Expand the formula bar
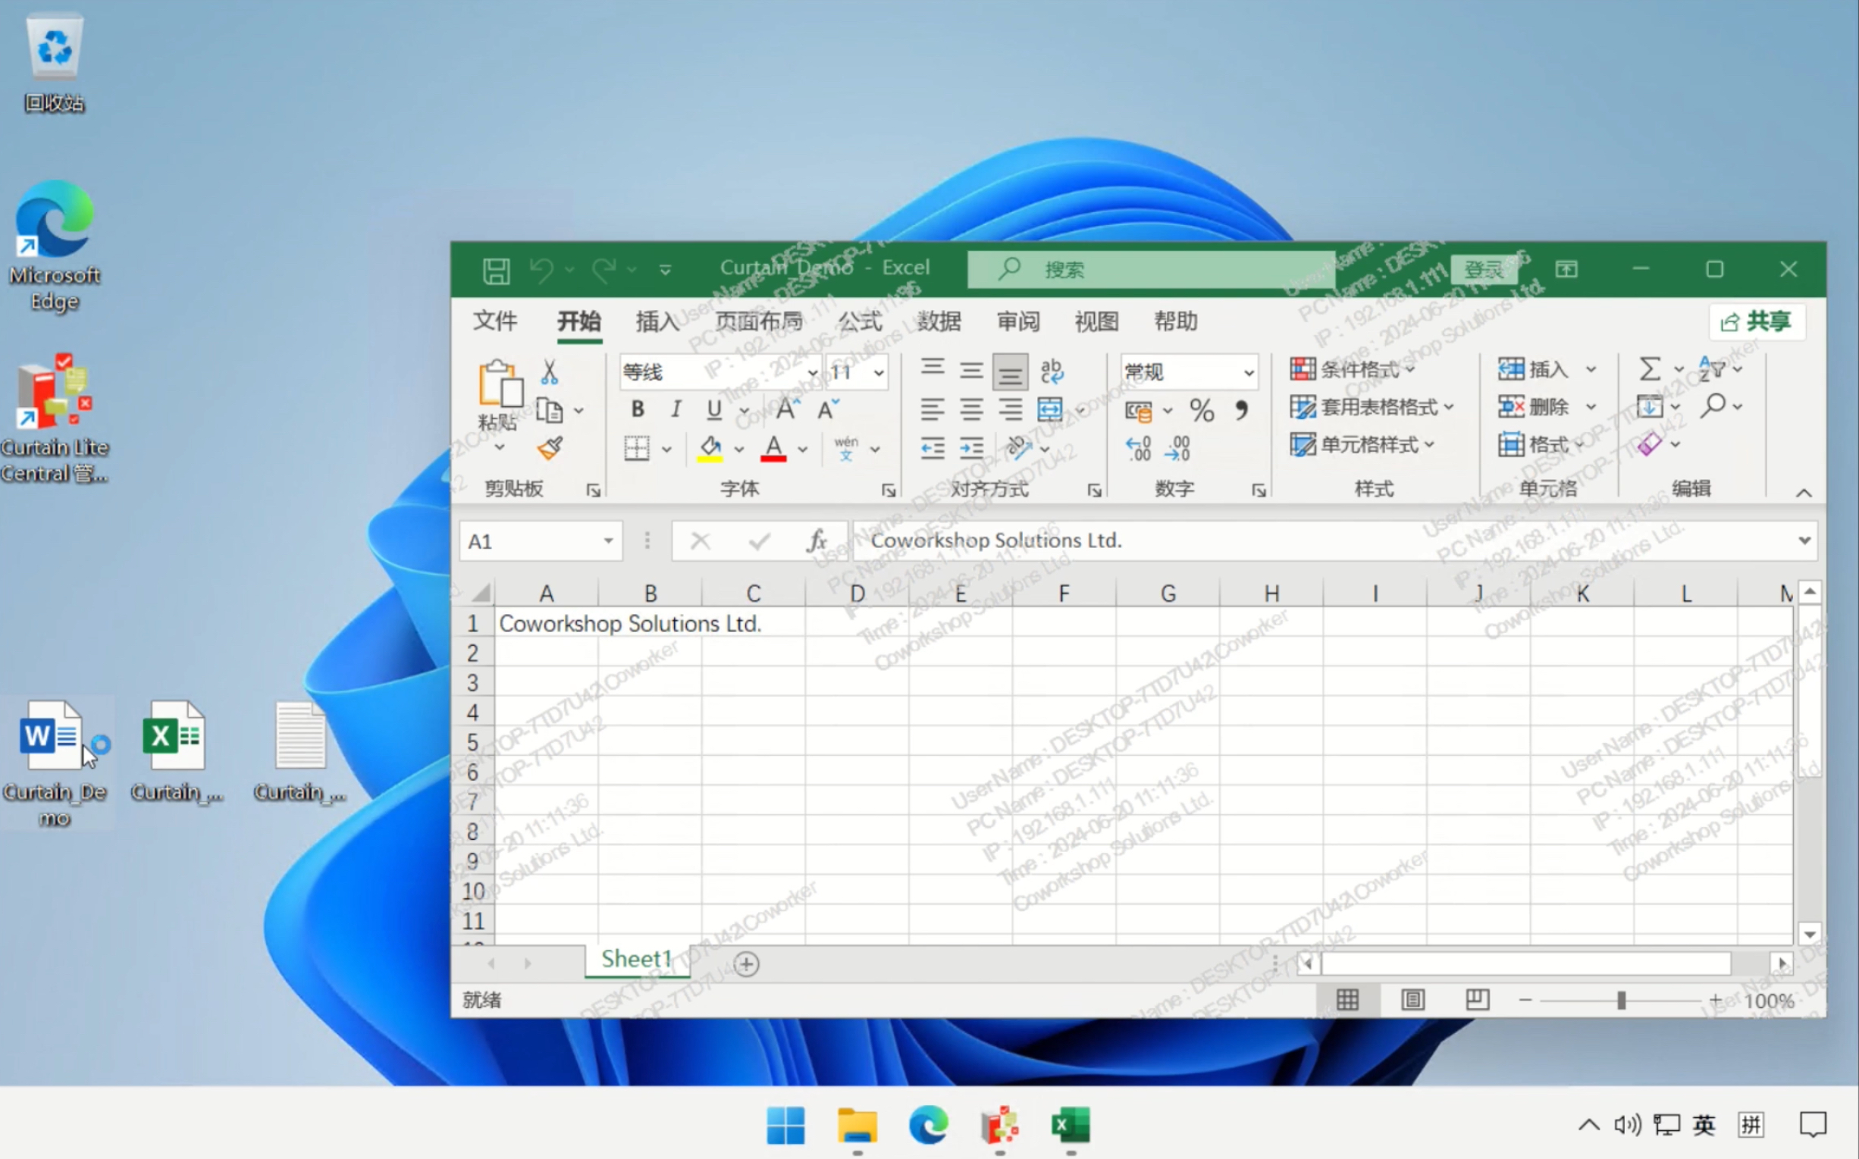 coord(1804,540)
